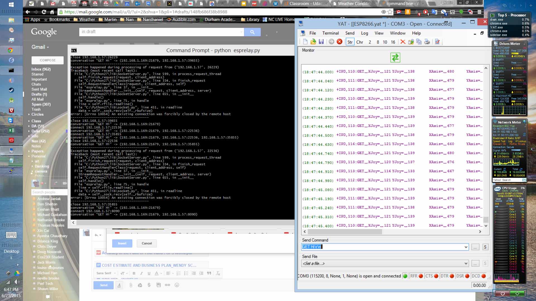Viewport: 536px width, 301px height.
Task: Expand the Send Command dropdown in YAT
Action: tap(466, 247)
